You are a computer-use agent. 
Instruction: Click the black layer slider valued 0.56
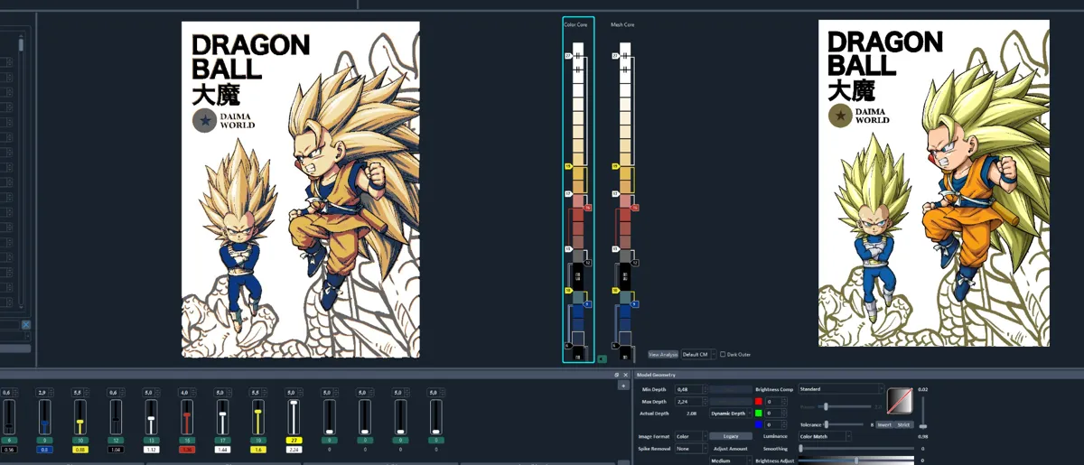[9, 417]
